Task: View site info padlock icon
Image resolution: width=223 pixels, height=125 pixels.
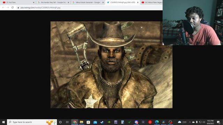Action: (18, 8)
